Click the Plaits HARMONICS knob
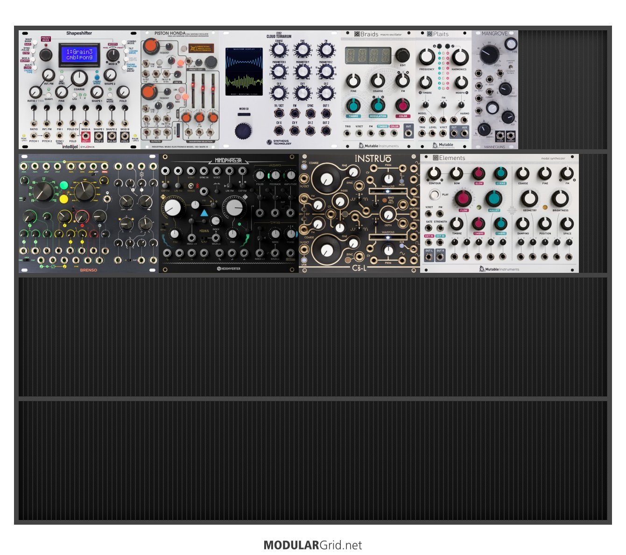 [460, 57]
